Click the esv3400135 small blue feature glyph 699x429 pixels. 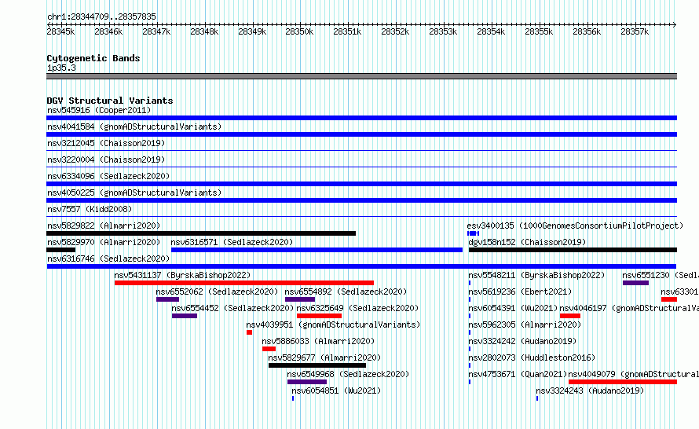tap(473, 233)
